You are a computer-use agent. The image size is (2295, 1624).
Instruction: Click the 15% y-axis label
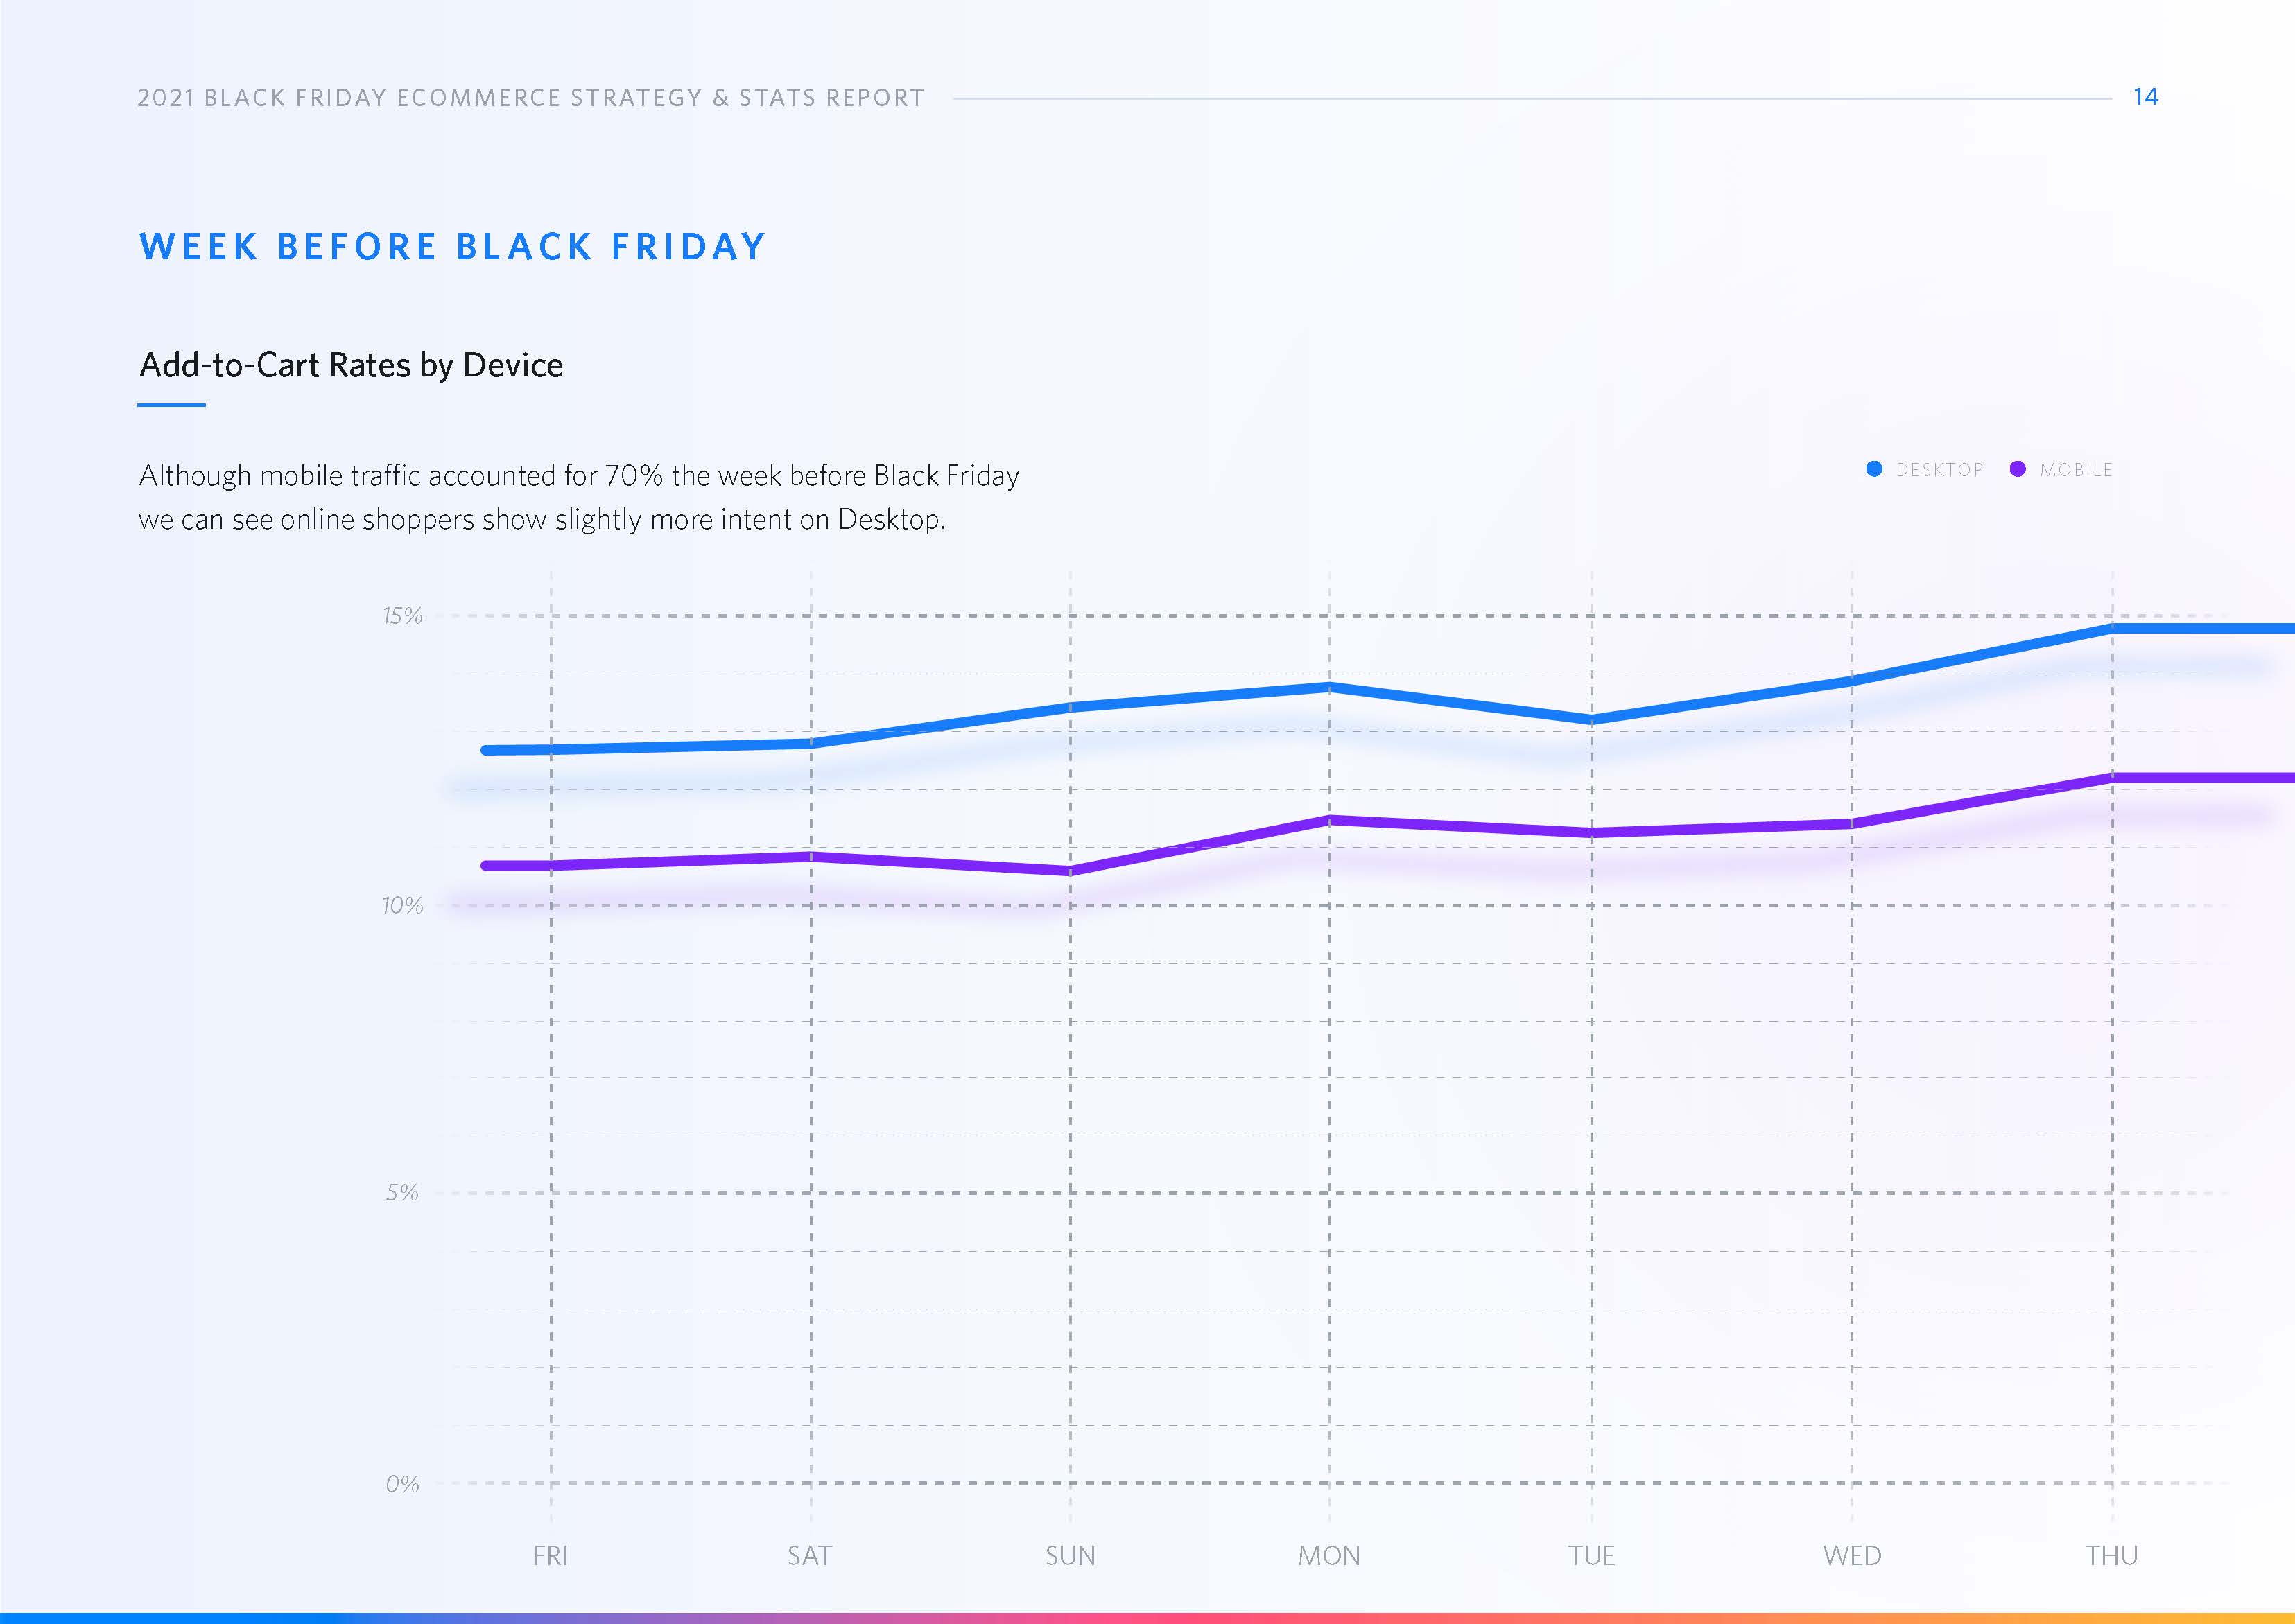402,616
